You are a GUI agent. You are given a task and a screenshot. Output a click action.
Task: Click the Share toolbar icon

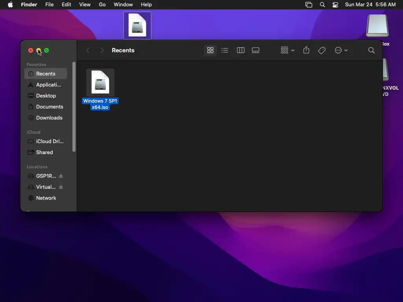(306, 50)
